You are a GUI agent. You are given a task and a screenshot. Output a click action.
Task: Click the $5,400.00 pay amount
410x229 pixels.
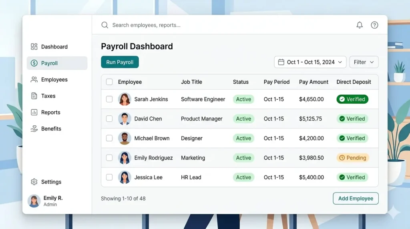(312, 177)
